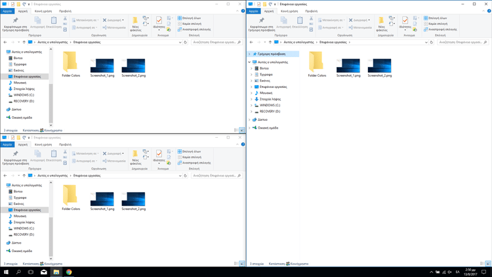Screen dimensions: 492x277
Task: Click Αναστροφή επιλογής in right window
Action: coord(440,30)
